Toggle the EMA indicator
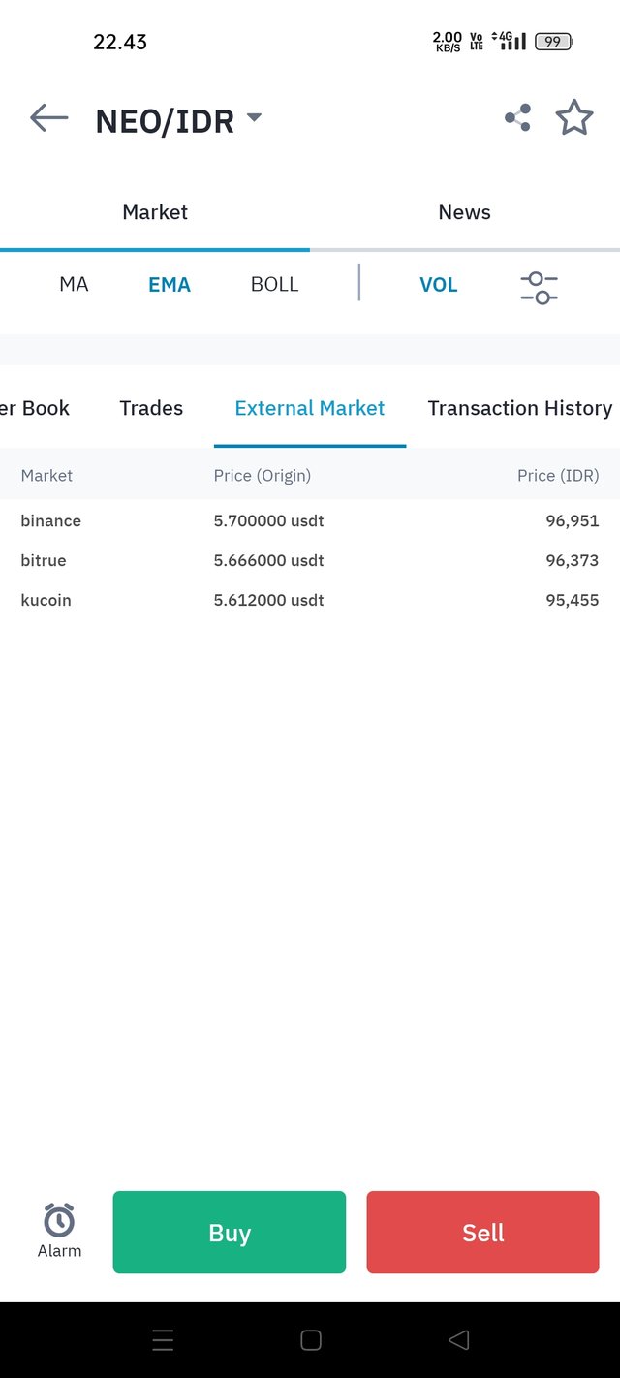 (x=170, y=285)
